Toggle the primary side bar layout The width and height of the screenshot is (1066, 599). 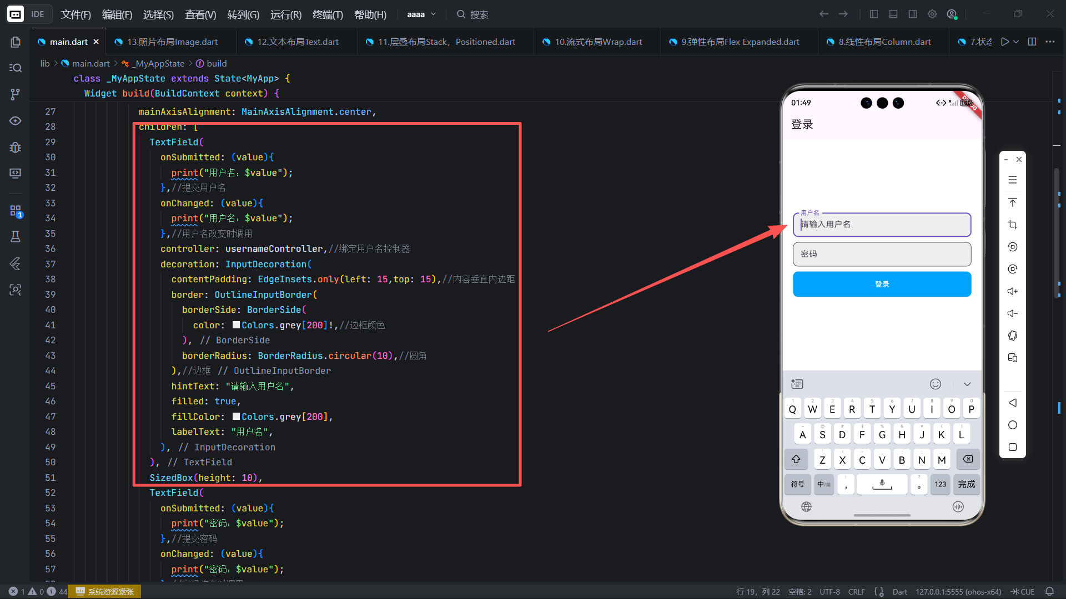coord(874,14)
